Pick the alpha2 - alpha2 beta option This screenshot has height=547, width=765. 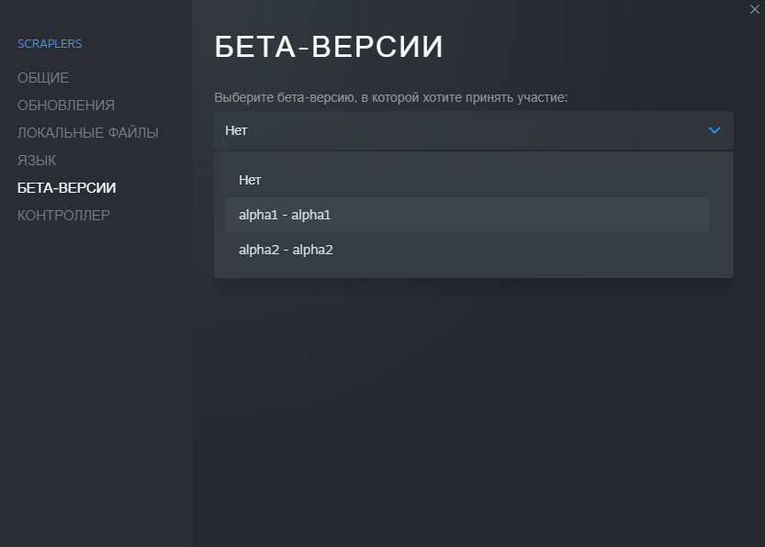click(x=286, y=250)
